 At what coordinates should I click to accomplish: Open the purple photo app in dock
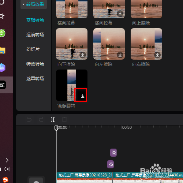pyautogui.click(x=3, y=68)
